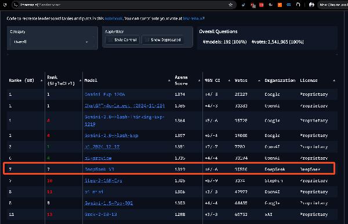Sort table using Model column arrow

pos(169,80)
